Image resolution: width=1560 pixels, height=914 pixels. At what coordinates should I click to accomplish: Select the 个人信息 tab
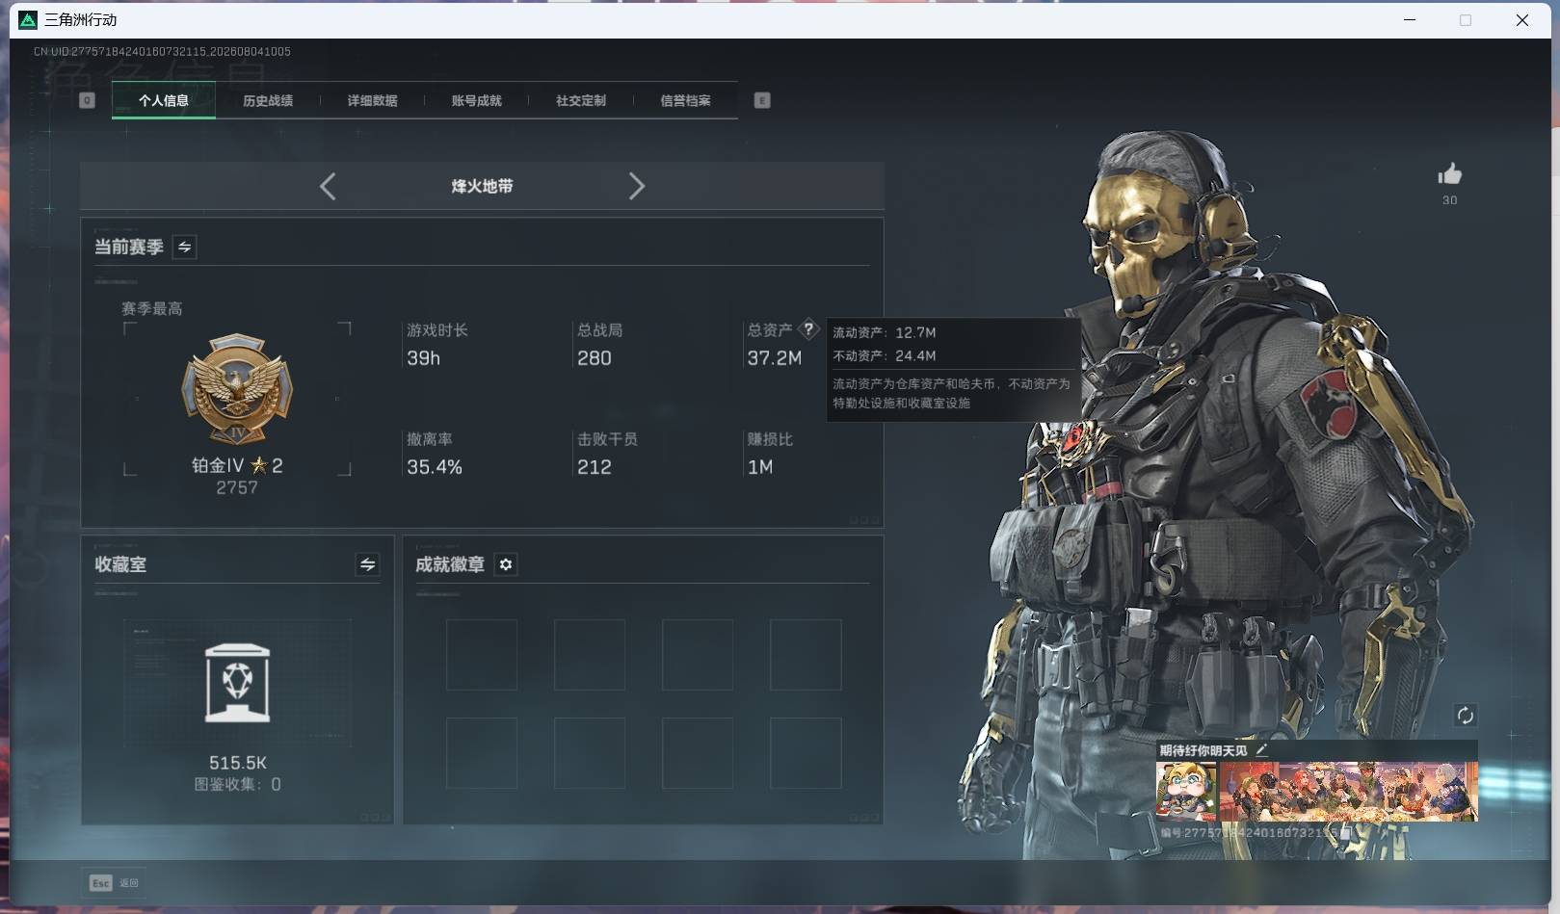[x=164, y=100]
